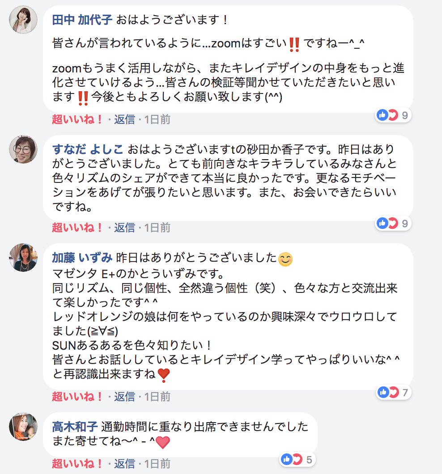Open 田中 加代子 name link
Viewport: 442px width, 474px height.
pos(83,20)
